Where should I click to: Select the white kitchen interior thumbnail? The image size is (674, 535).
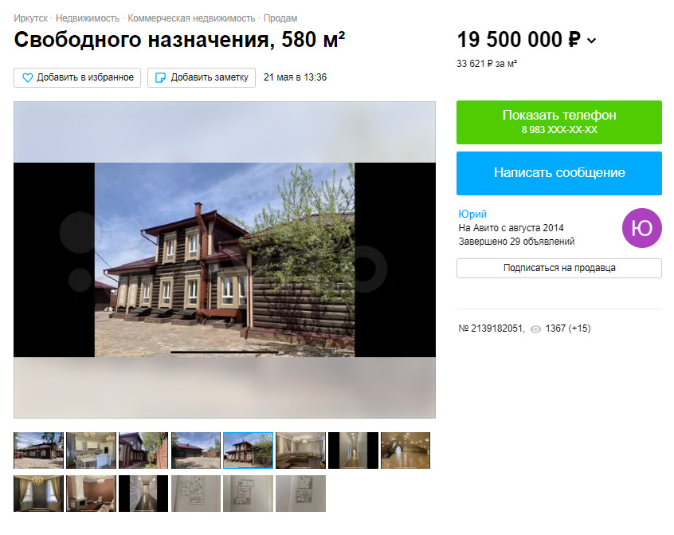[x=91, y=450]
